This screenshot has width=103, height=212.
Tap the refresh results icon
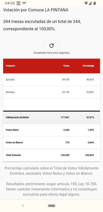[51, 46]
